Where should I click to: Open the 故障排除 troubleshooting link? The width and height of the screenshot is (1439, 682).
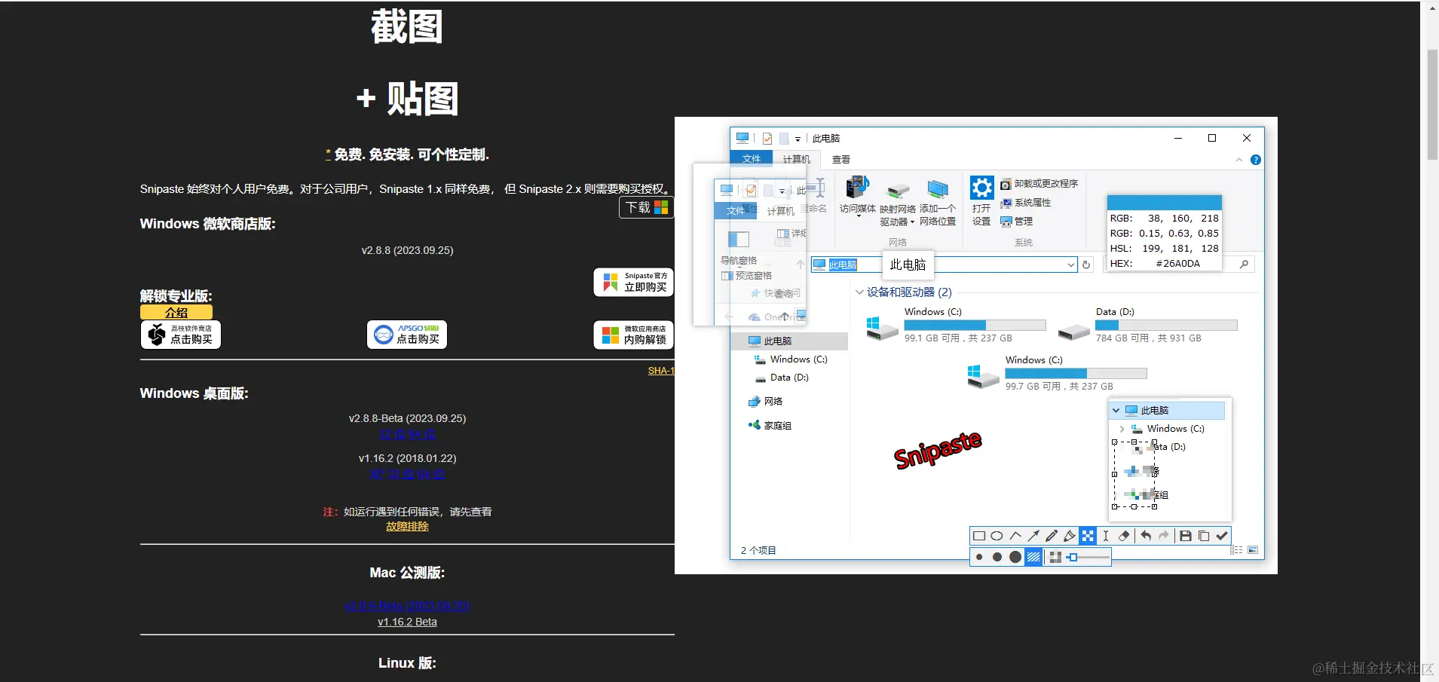pos(407,527)
